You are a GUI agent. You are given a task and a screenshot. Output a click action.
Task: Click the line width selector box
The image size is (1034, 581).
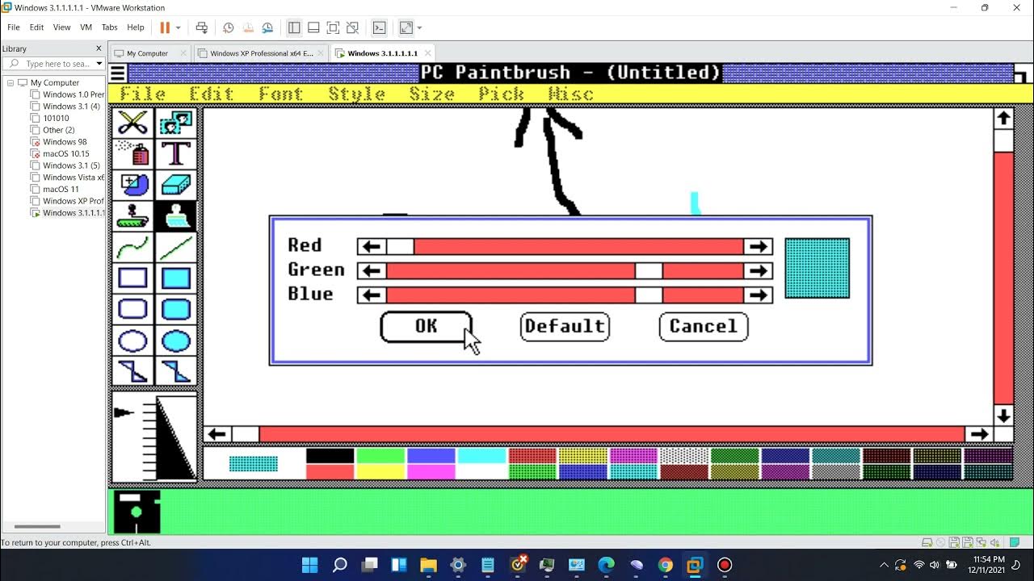click(x=154, y=437)
